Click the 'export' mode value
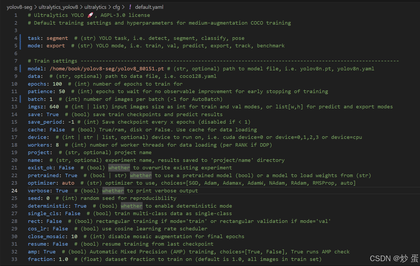This screenshot has width=420, height=266. tap(56, 46)
